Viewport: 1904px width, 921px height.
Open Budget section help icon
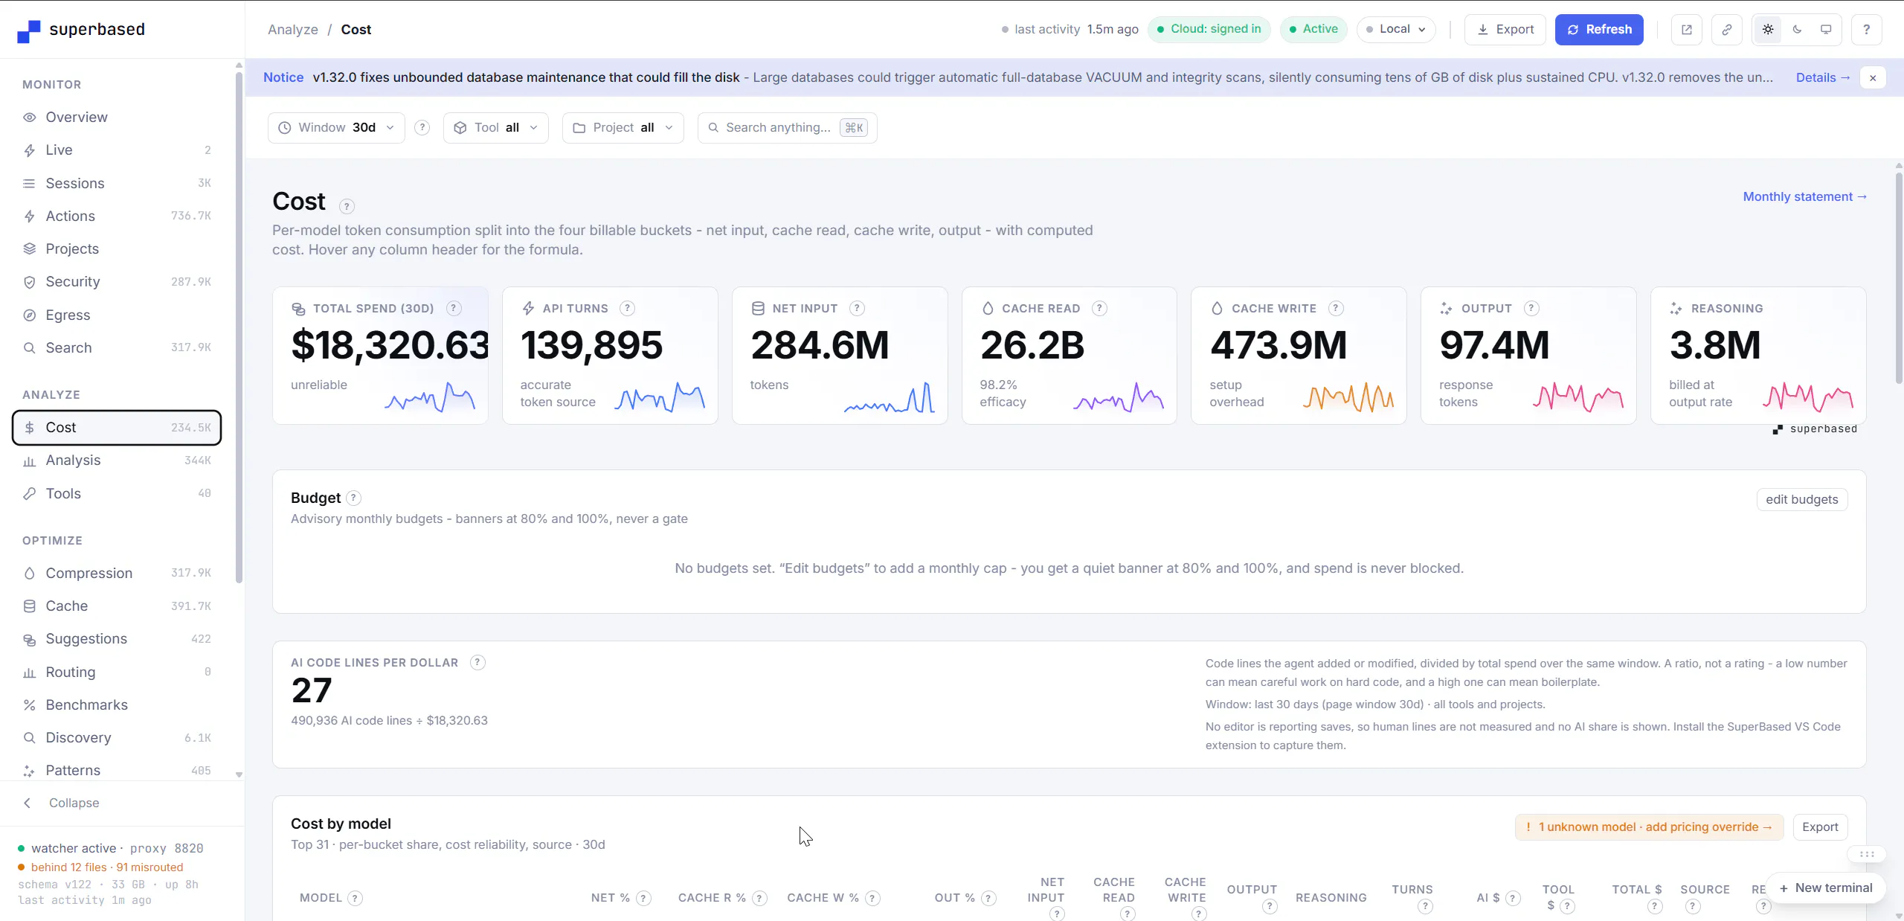pos(354,498)
